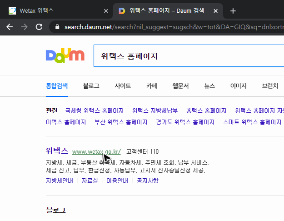Open the 위택스 result title link

click(x=57, y=151)
